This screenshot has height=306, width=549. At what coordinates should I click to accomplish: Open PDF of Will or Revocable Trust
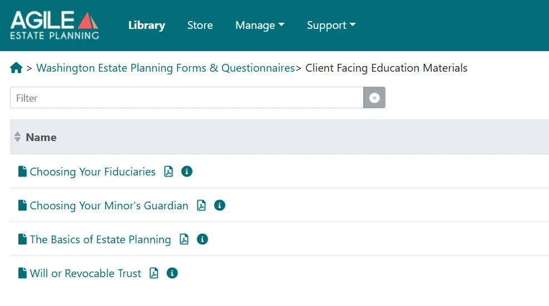point(154,273)
